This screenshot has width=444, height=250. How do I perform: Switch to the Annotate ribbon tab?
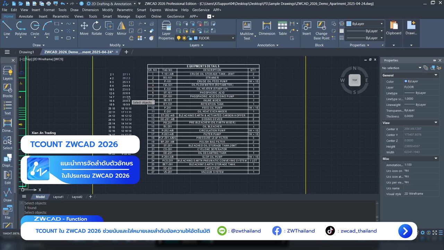(26, 16)
